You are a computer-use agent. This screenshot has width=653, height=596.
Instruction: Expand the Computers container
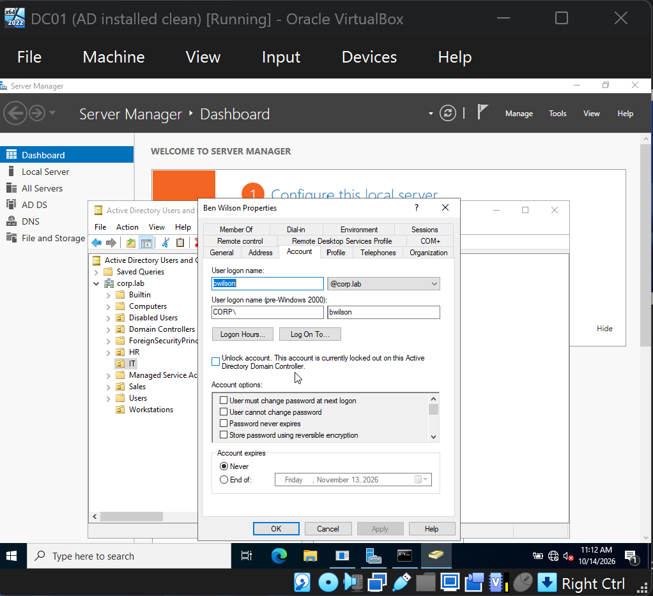pos(108,307)
